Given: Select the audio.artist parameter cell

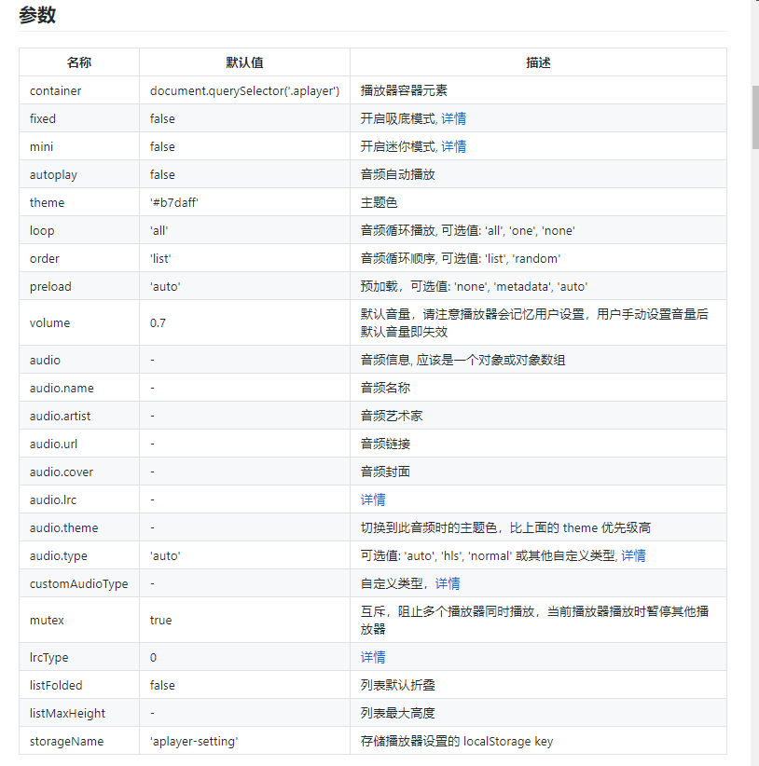Looking at the screenshot, I should click(x=79, y=416).
